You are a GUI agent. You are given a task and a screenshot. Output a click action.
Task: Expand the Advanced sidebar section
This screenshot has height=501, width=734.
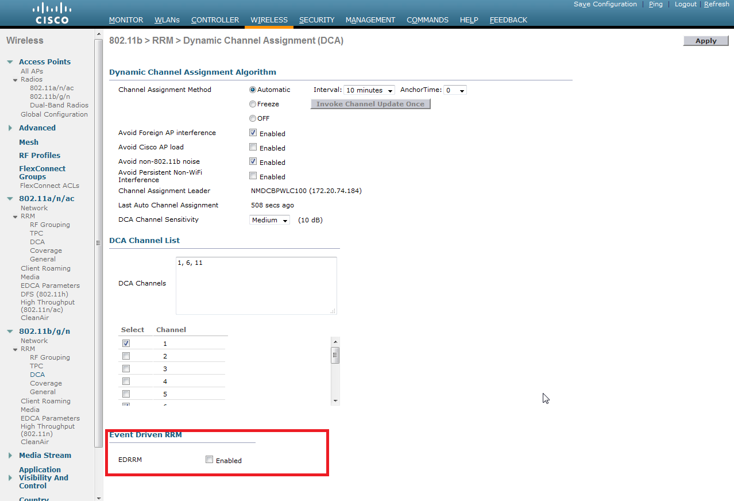coord(10,128)
